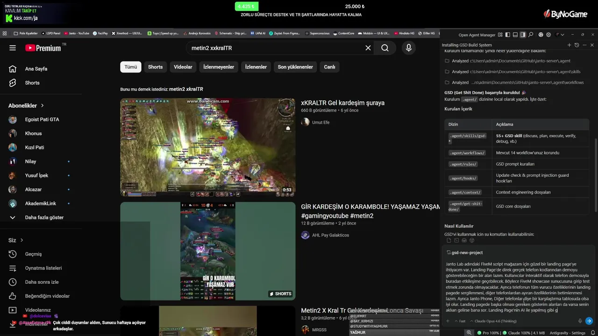
Task: Open the Nilay channel subscription
Action: tap(30, 161)
